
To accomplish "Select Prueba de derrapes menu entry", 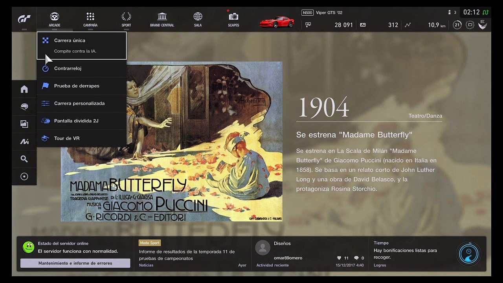I will click(82, 86).
